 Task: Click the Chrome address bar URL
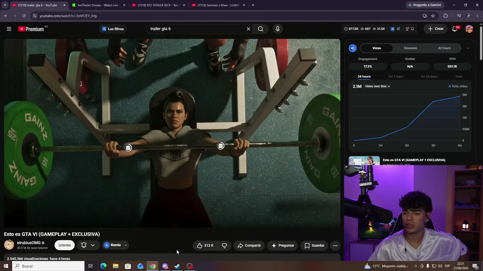(68, 16)
